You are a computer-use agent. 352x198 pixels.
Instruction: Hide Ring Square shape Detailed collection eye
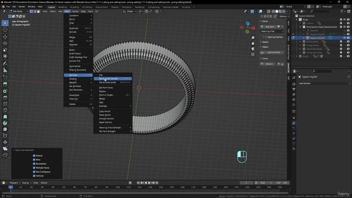click(345, 27)
